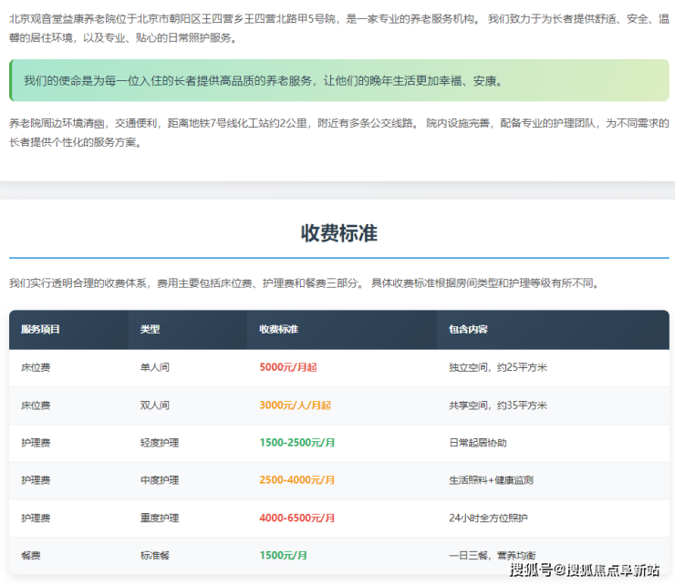Click the 重度护理 care level cell

coord(159,518)
